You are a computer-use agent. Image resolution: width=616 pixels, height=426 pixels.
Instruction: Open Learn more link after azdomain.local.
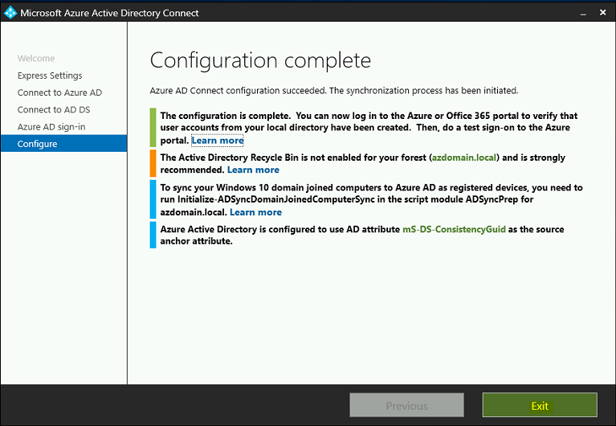click(x=255, y=212)
